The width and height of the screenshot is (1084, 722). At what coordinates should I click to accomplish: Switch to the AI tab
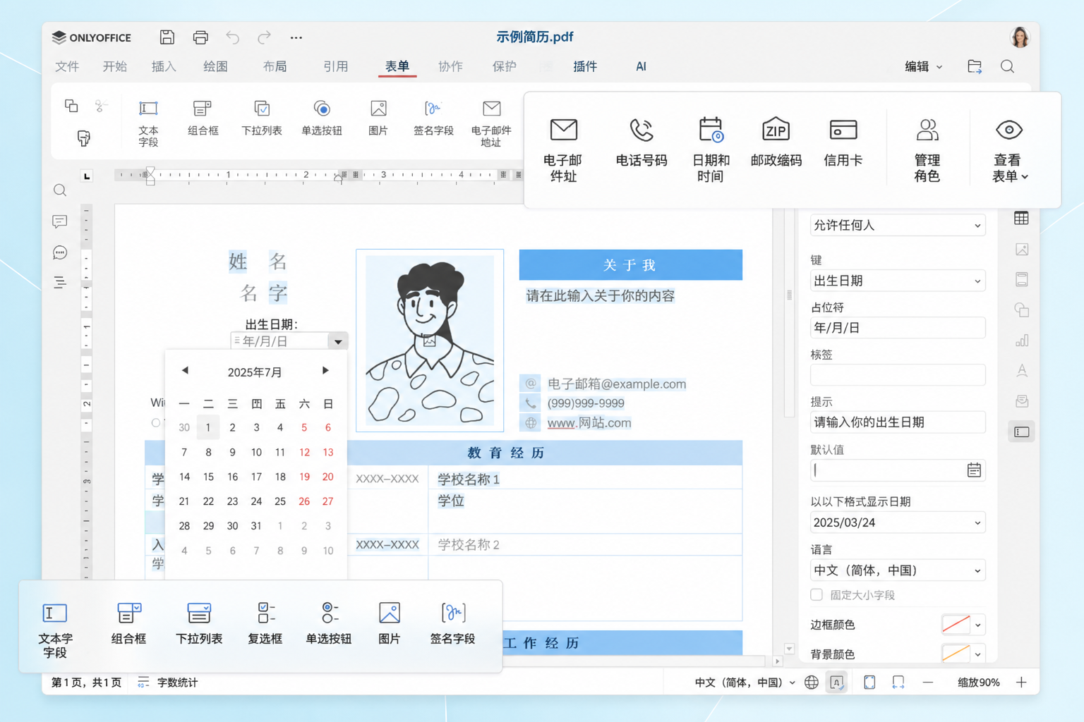pyautogui.click(x=641, y=66)
